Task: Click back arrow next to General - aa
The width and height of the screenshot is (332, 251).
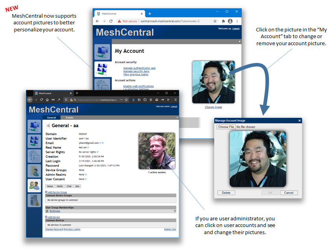Action: [48, 126]
